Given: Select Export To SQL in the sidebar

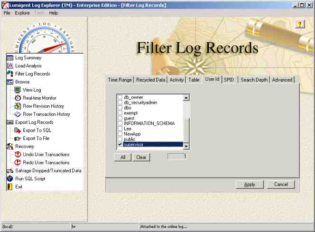Looking at the screenshot, I should [x=37, y=130].
